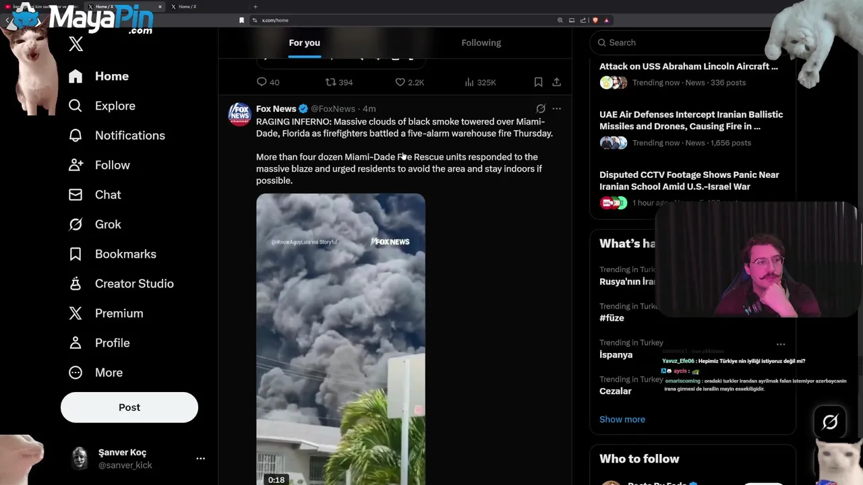Open the floating Grok button
Viewport: 863px width, 485px height.
830,422
